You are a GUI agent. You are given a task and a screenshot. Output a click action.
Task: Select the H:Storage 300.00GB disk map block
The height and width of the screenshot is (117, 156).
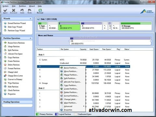coord(136,26)
